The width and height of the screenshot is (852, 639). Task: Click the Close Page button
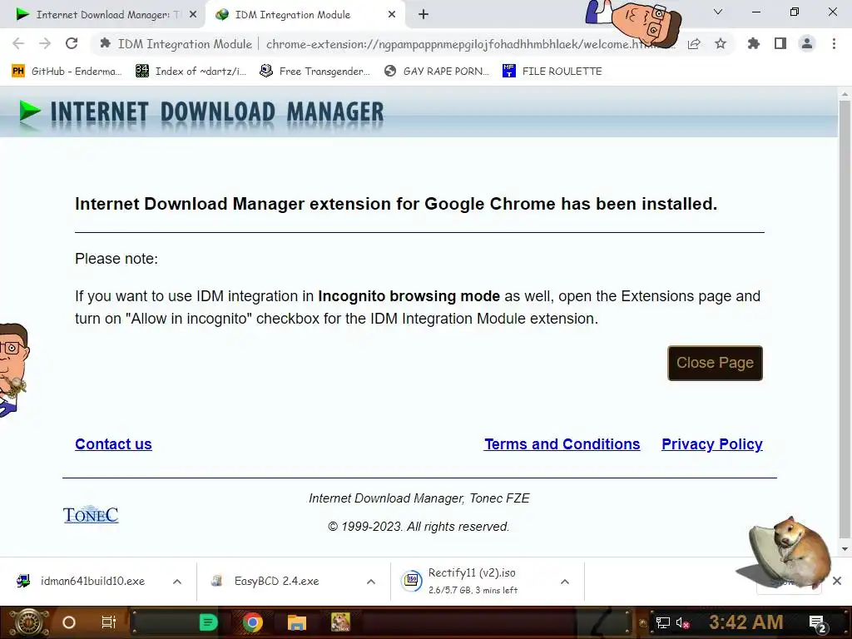715,363
